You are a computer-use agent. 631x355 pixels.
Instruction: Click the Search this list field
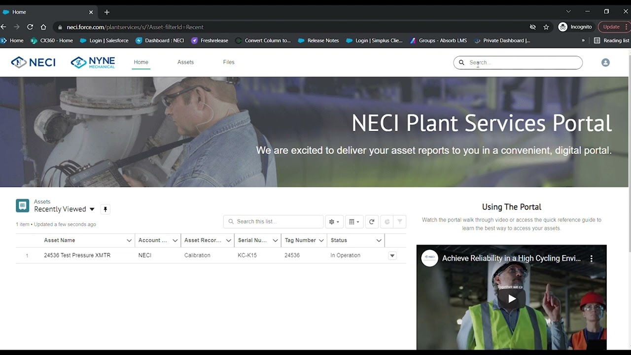point(274,222)
